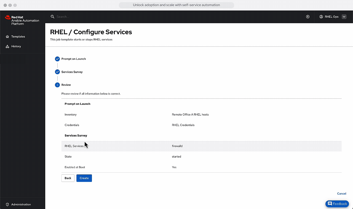Click the Back button

pyautogui.click(x=68, y=178)
